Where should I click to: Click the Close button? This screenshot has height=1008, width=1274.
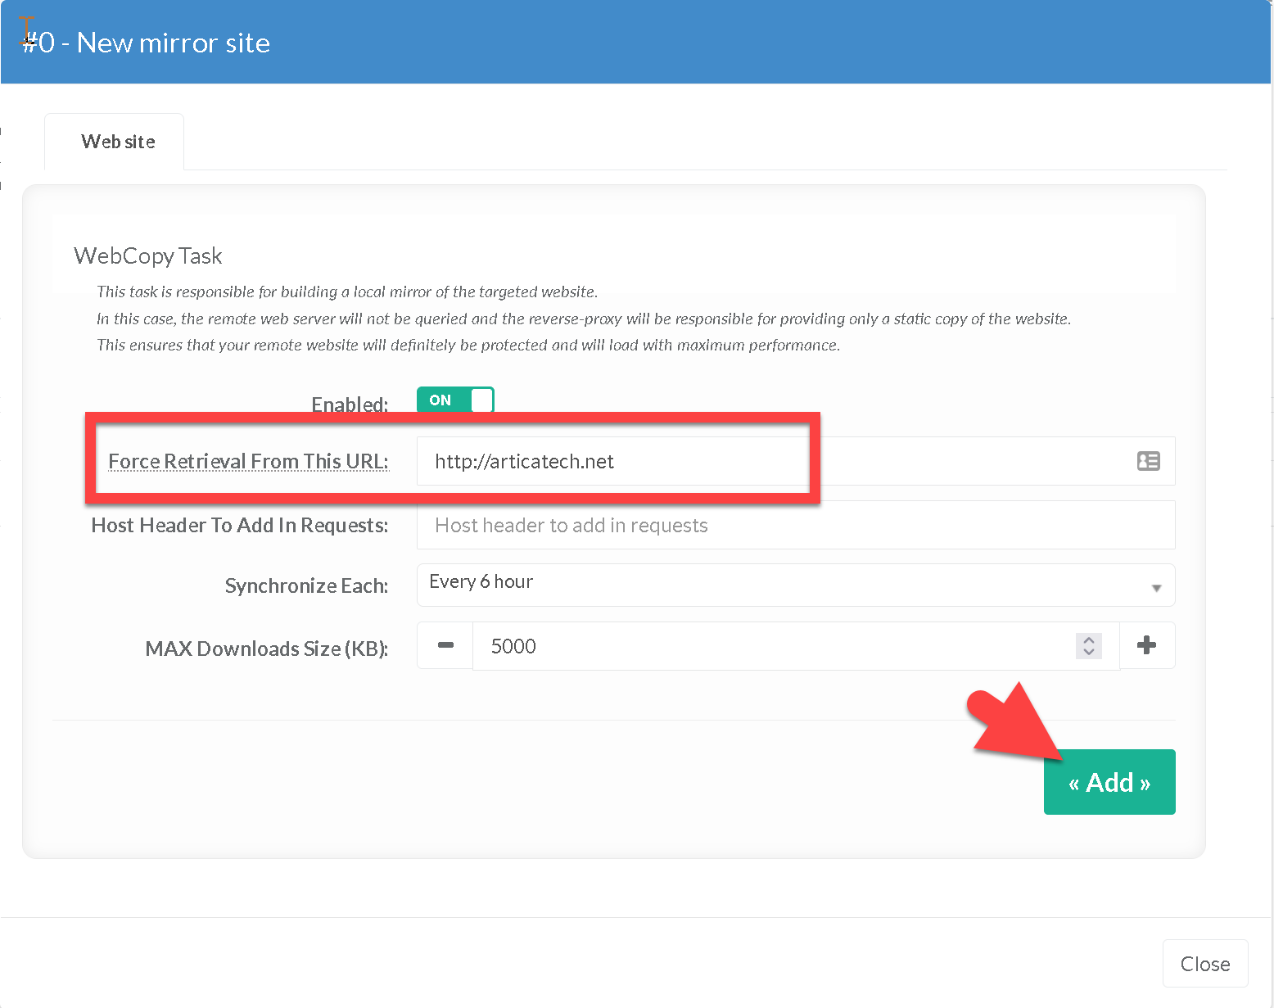1204,964
